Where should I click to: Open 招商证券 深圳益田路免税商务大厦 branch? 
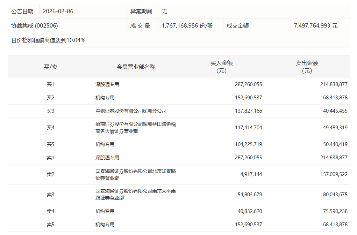[x=135, y=128]
